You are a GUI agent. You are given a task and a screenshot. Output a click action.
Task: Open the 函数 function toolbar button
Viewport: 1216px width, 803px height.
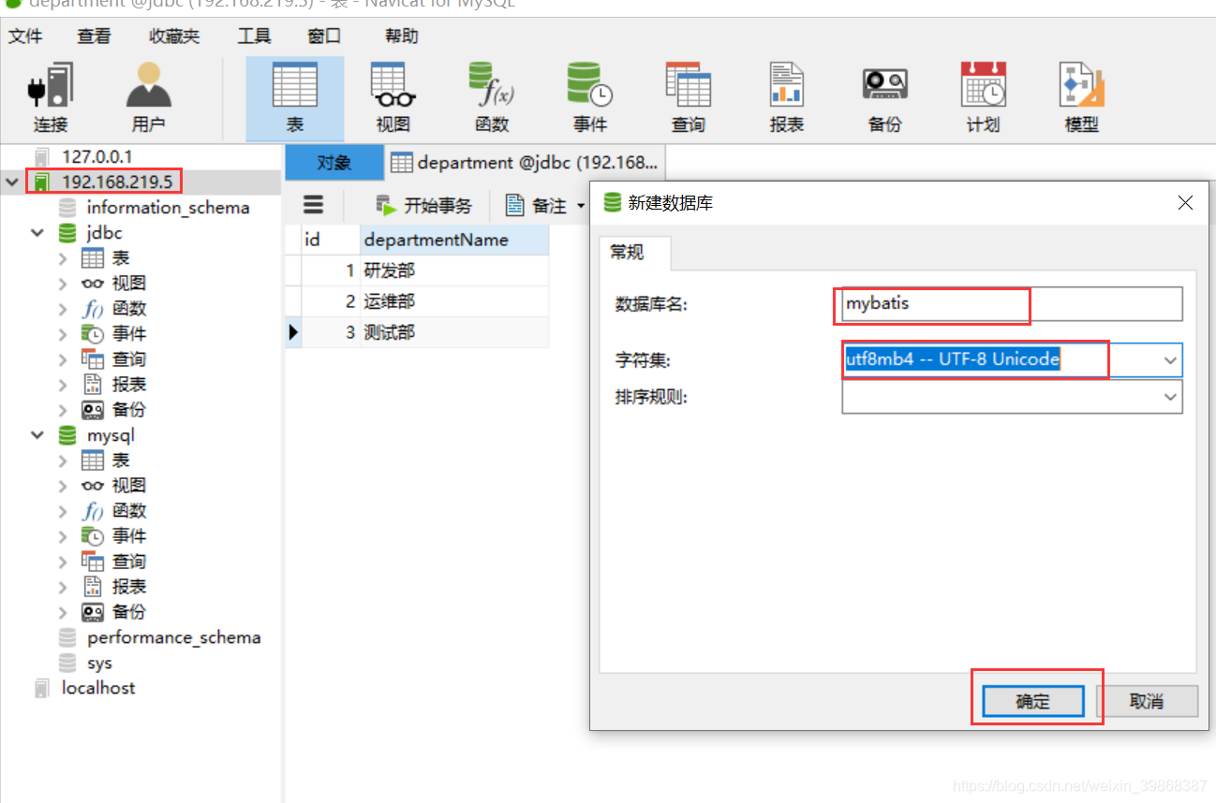491,98
